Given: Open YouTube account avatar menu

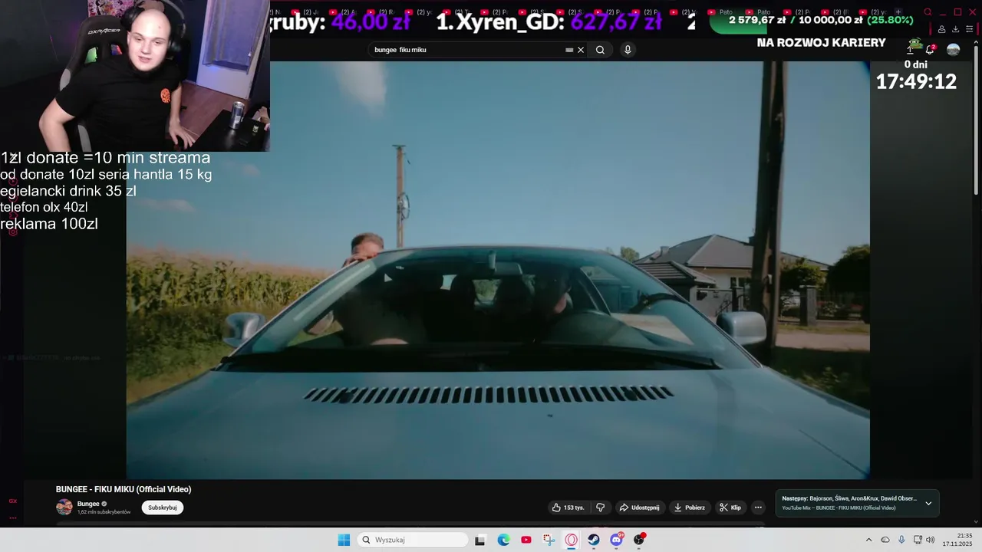Looking at the screenshot, I should tap(954, 50).
